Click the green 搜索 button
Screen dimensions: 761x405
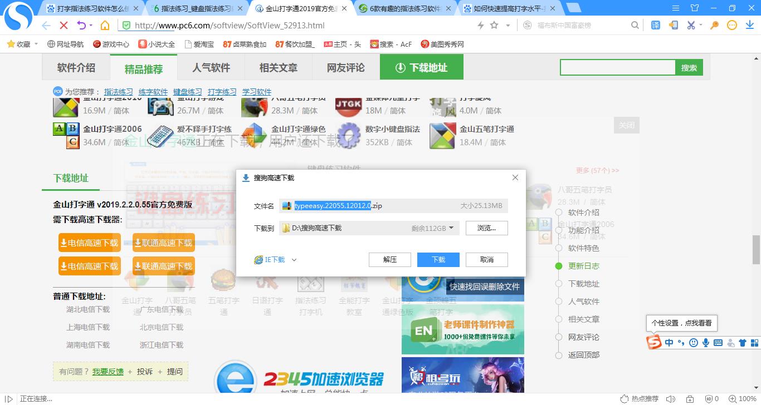point(689,68)
